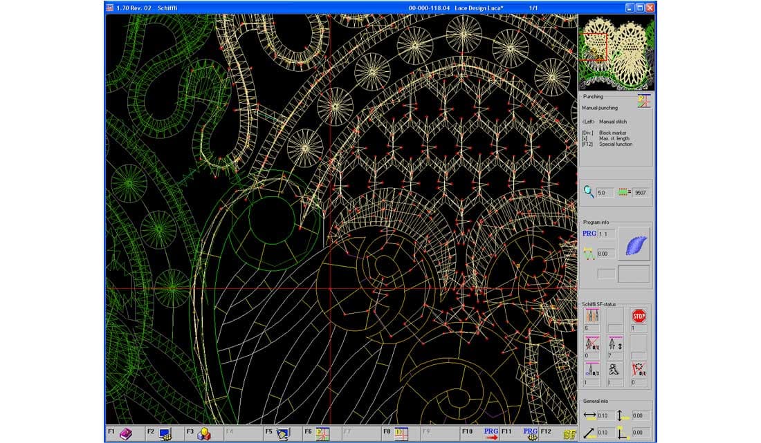Image resolution: width=761 pixels, height=443 pixels.
Task: Click the needle up/down value field showing 7
Action: [x=615, y=356]
